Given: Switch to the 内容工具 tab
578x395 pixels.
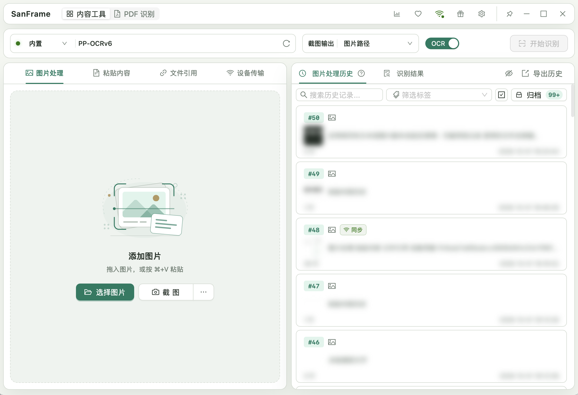Looking at the screenshot, I should pos(86,14).
